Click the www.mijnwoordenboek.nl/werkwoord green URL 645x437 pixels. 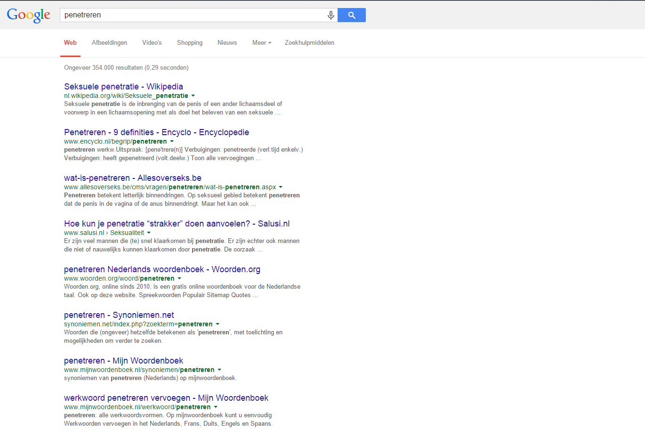tap(137, 407)
